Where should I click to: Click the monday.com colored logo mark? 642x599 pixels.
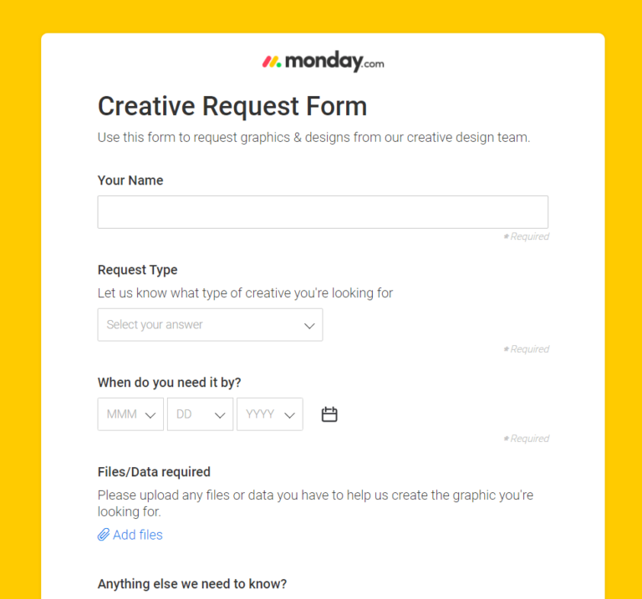(x=272, y=61)
